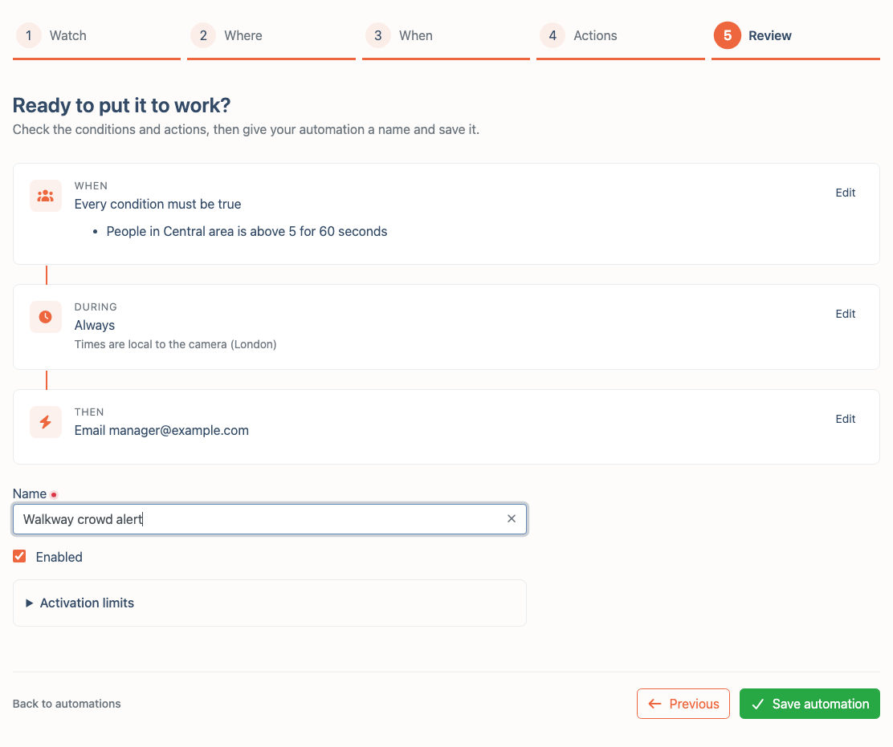The image size is (893, 747).
Task: Click 'Every condition must be true' text
Action: click(x=157, y=205)
